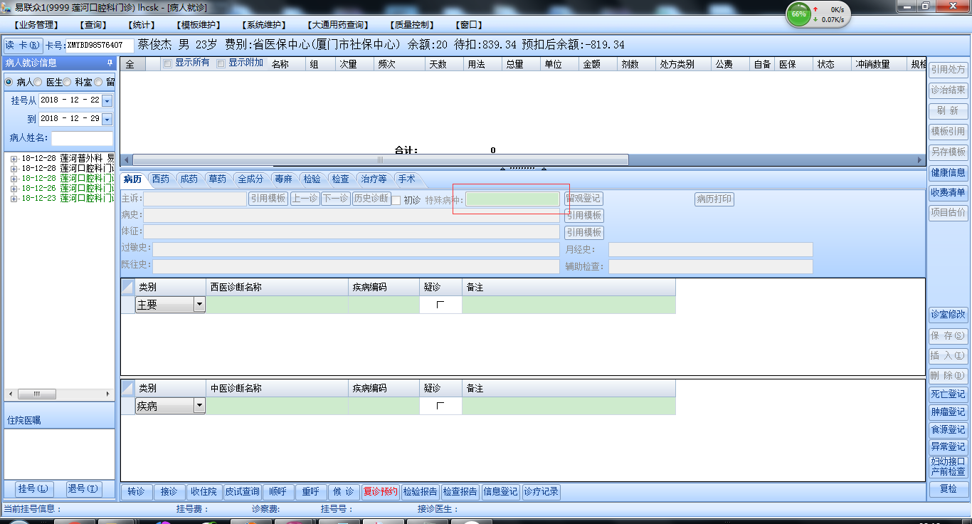The width and height of the screenshot is (972, 524).
Task: Open 皮试查询
Action: click(242, 491)
